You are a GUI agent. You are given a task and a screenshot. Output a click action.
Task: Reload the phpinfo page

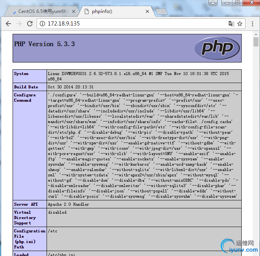coord(30,24)
